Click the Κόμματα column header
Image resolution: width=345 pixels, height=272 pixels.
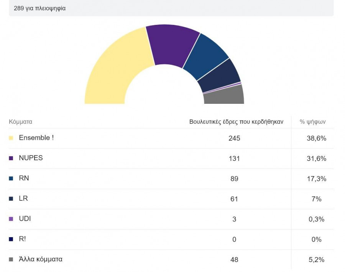coord(20,122)
